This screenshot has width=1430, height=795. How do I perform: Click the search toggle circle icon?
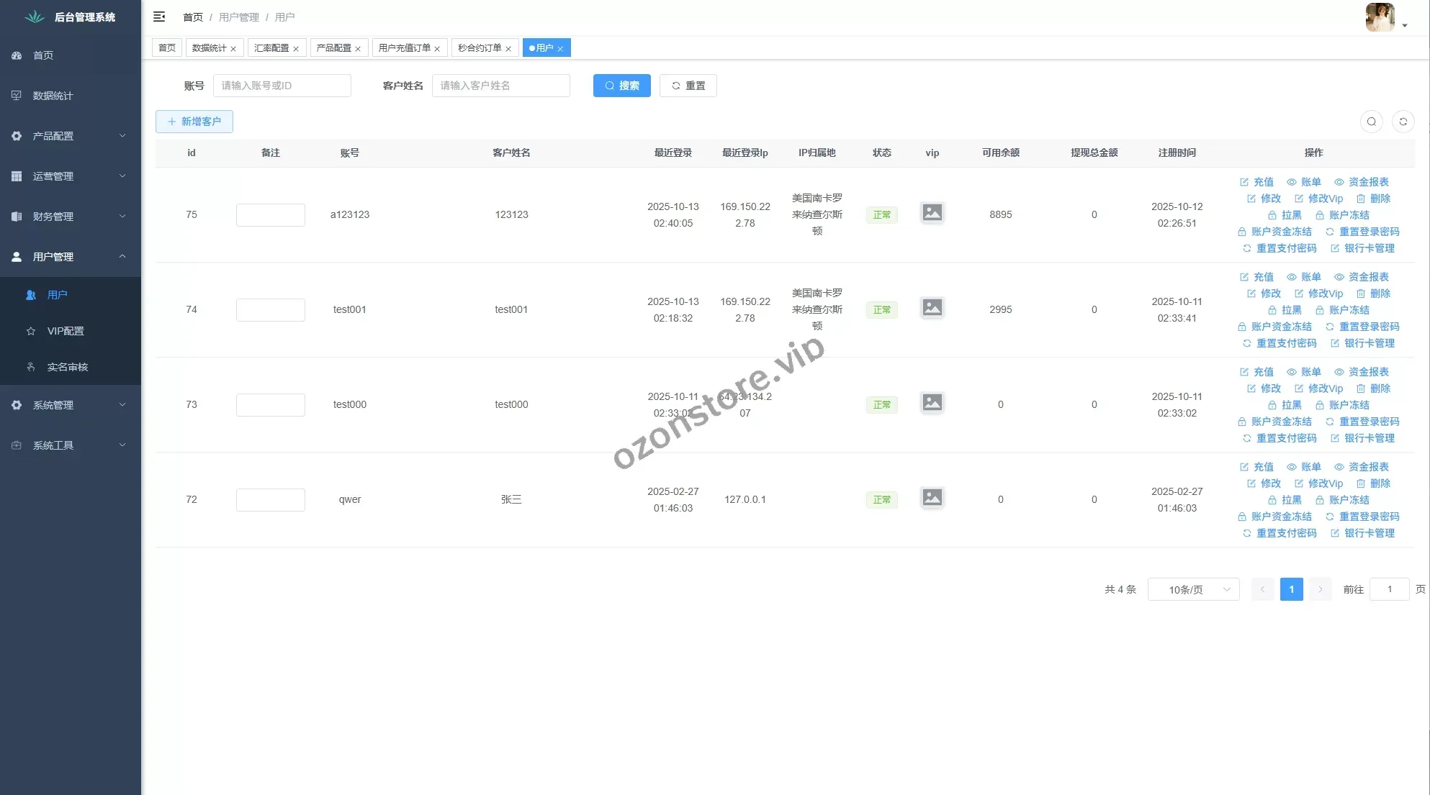click(1371, 122)
